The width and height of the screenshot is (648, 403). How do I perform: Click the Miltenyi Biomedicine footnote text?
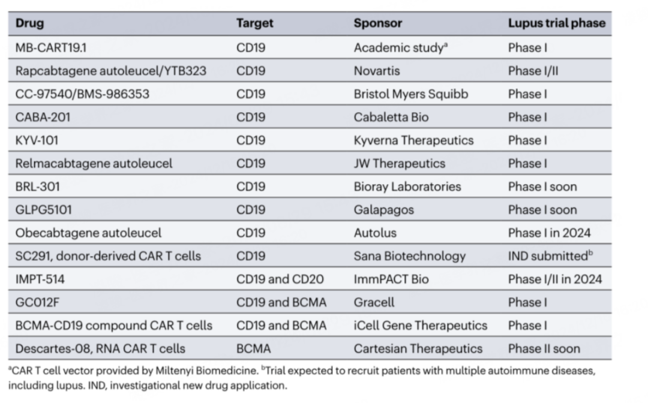tap(228, 371)
